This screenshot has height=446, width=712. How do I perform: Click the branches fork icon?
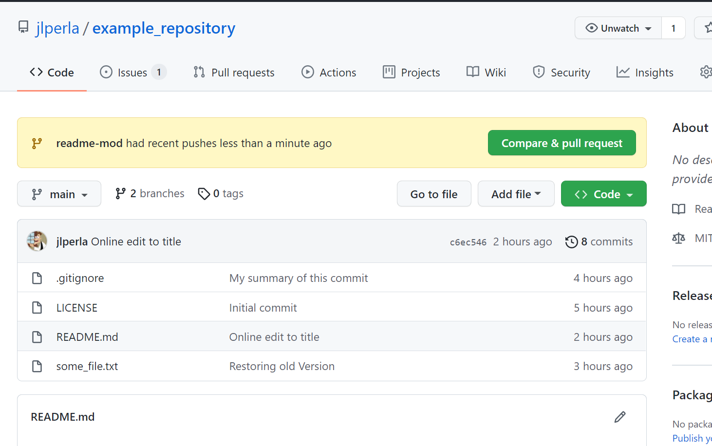coord(120,194)
